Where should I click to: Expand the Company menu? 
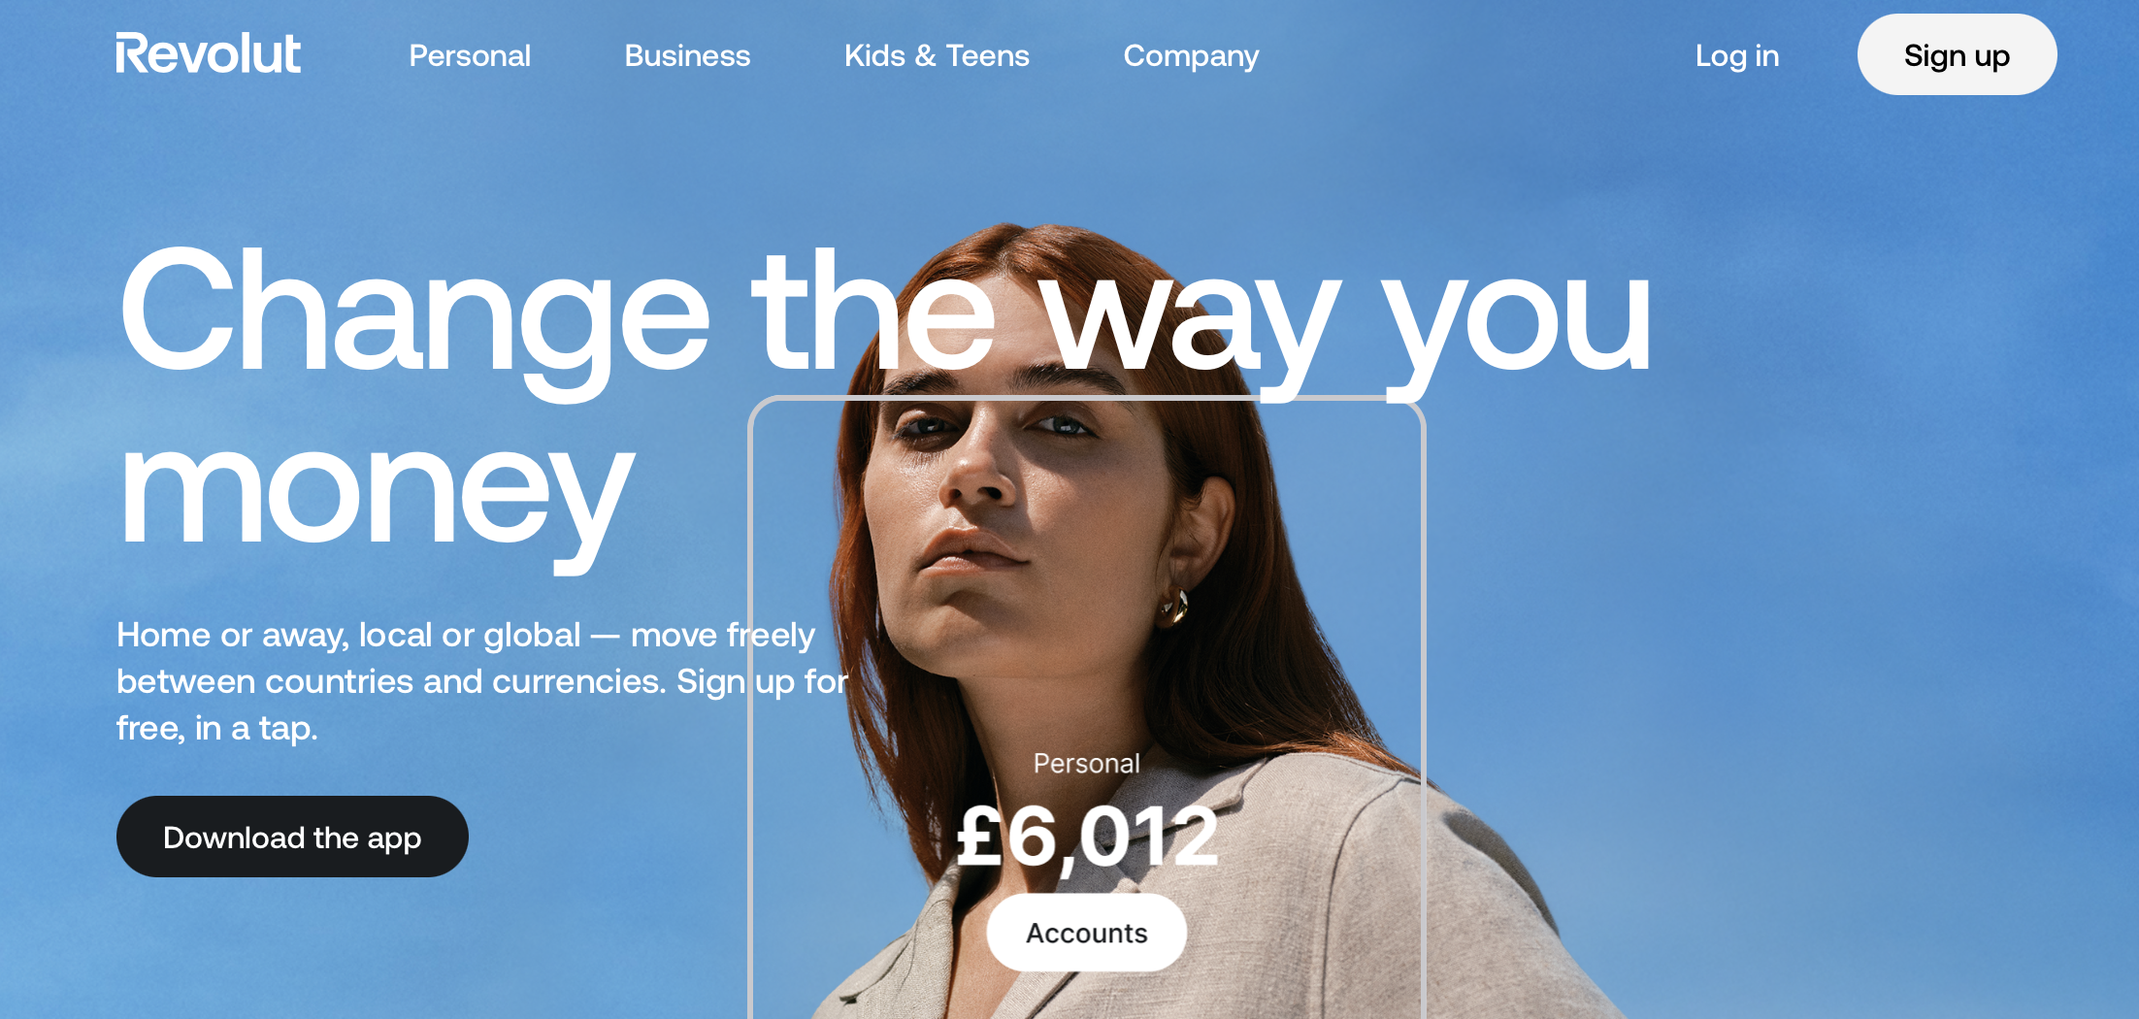click(1191, 56)
